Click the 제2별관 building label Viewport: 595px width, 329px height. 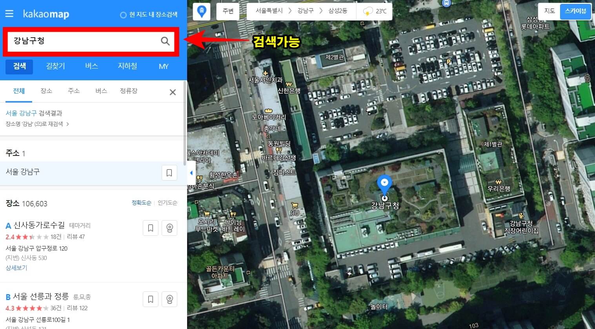point(335,57)
